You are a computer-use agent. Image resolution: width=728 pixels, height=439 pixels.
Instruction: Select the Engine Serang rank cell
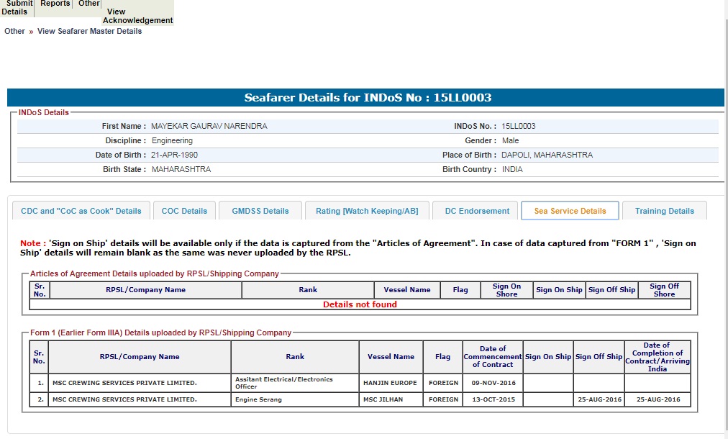(295, 399)
